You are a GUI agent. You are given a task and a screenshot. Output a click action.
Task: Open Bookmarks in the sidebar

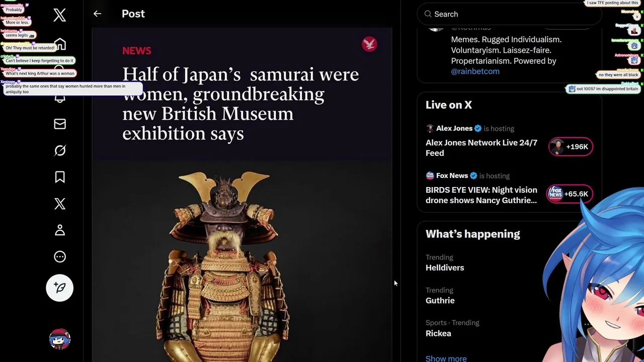coord(60,177)
